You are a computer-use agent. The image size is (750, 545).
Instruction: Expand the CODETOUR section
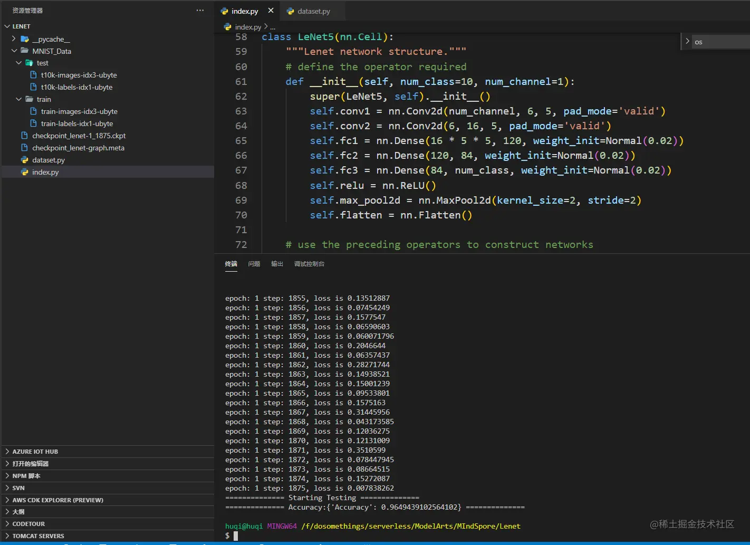[108, 524]
